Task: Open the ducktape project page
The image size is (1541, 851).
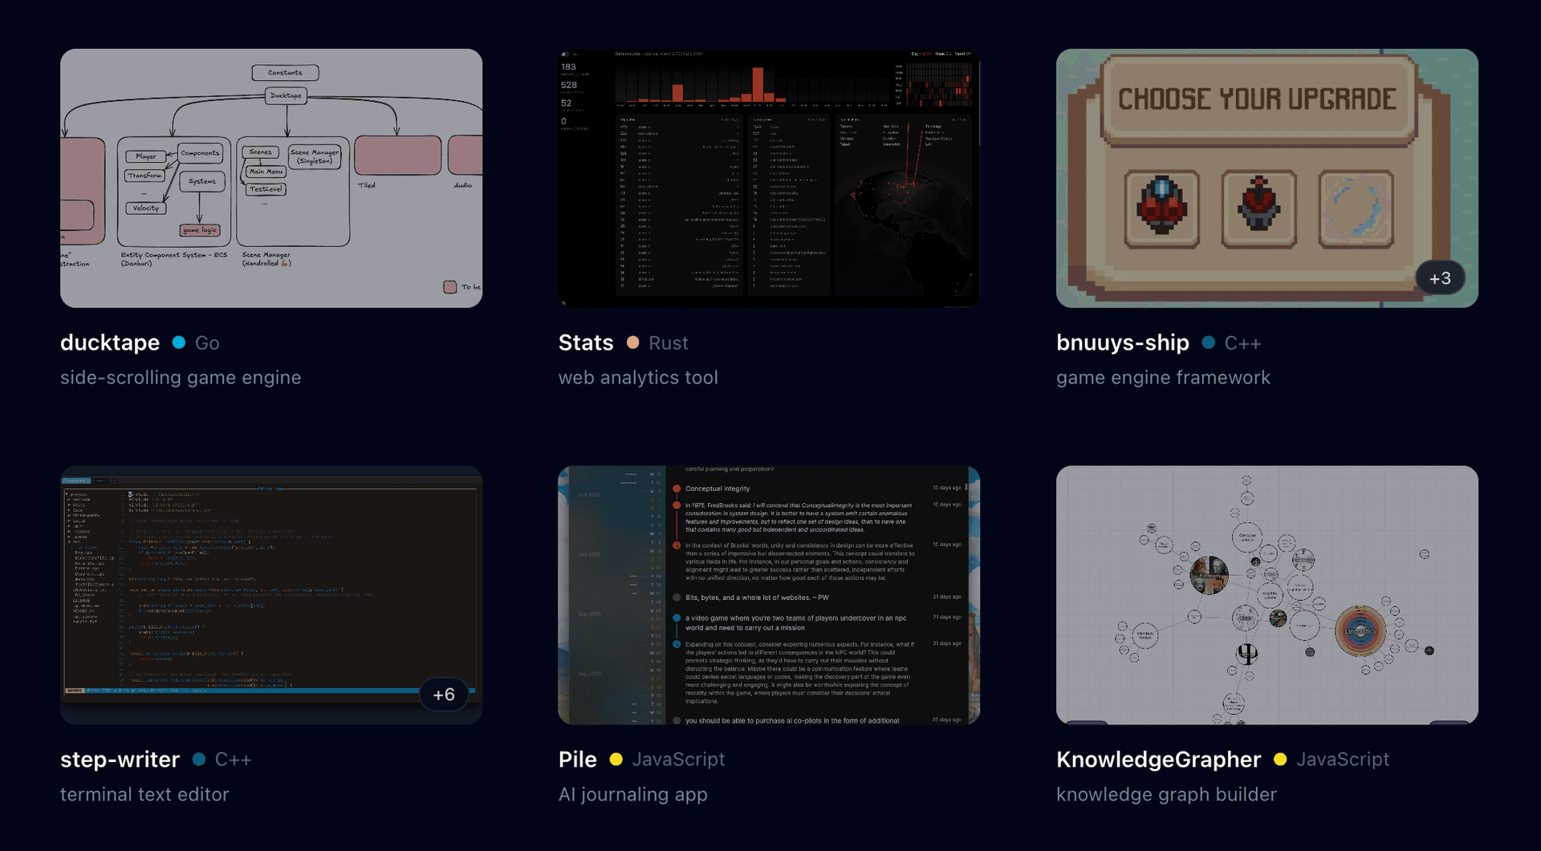Action: (110, 342)
